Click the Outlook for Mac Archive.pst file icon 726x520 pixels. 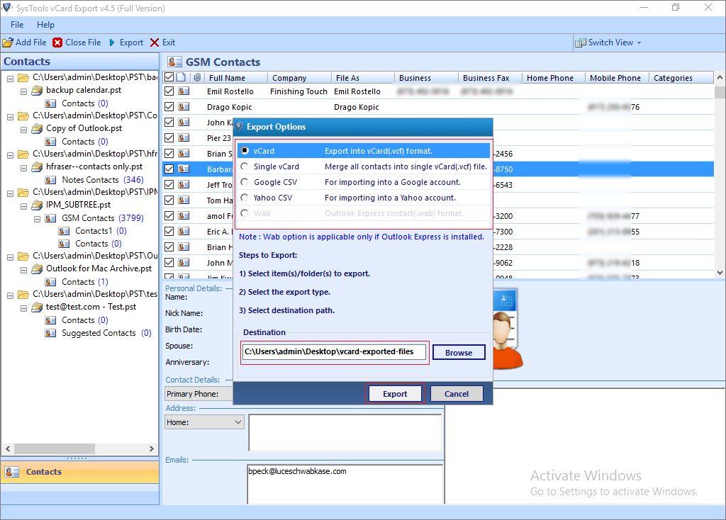(37, 269)
